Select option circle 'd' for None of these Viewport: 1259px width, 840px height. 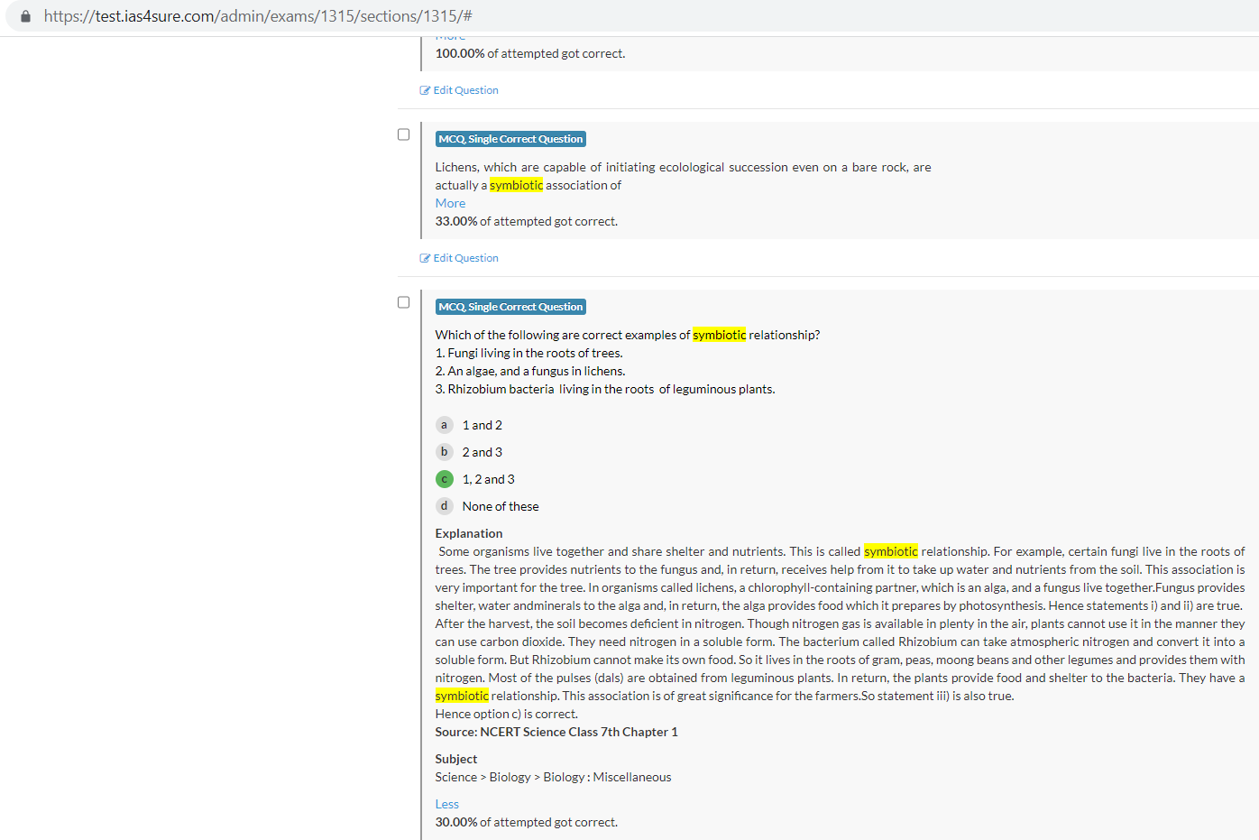coord(444,506)
